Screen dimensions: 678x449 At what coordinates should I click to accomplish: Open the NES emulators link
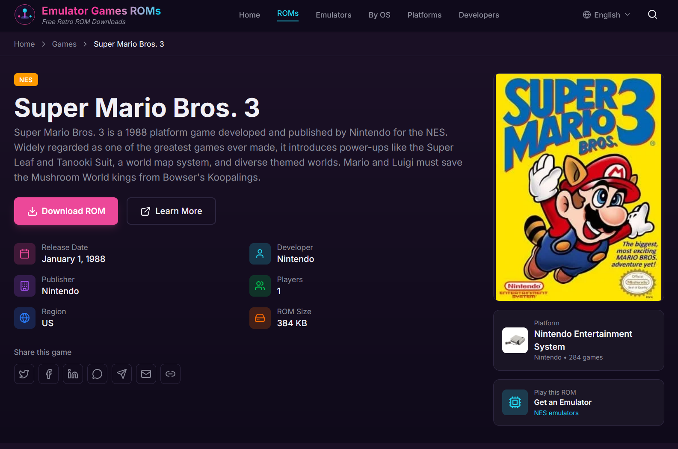pos(556,413)
